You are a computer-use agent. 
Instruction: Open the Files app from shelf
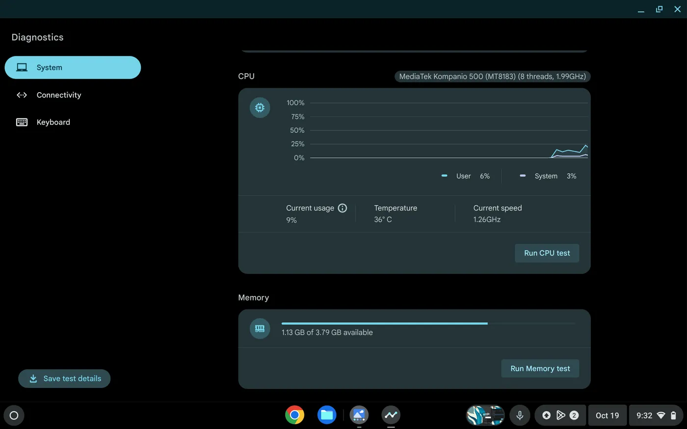[327, 415]
